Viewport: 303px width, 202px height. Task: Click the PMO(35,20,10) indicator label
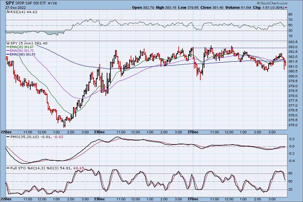[x=25, y=137]
